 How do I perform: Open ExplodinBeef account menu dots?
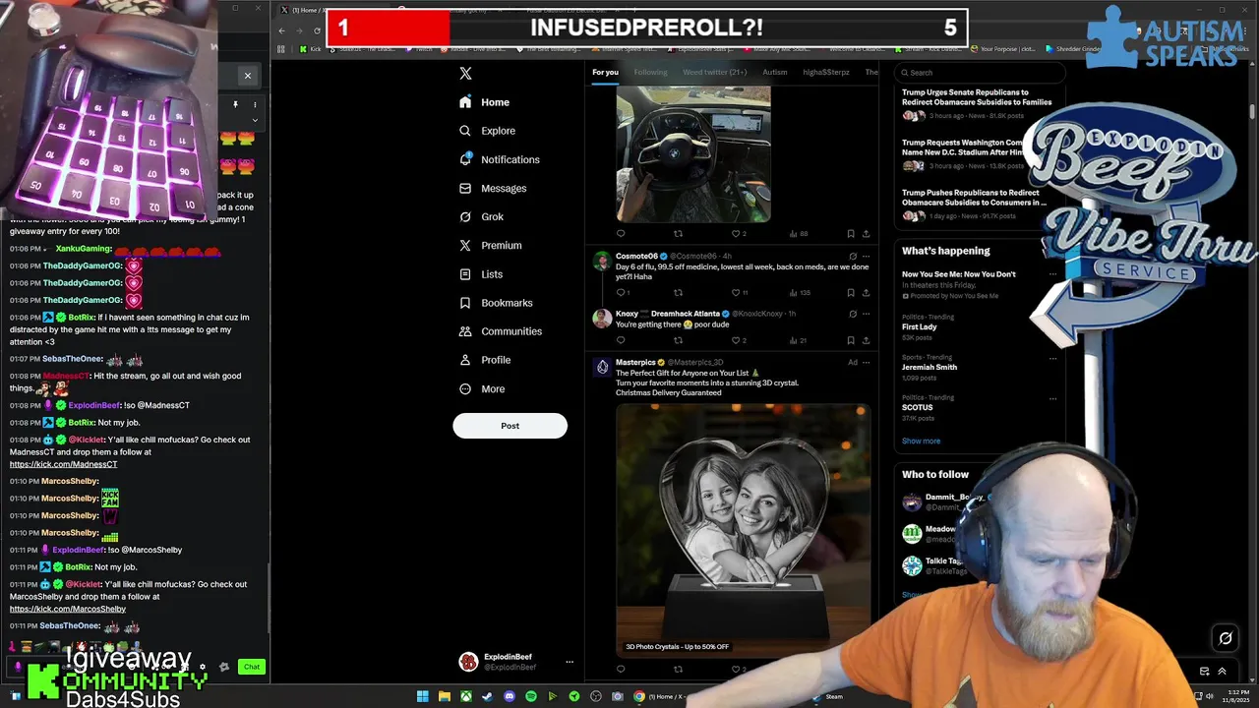[569, 662]
